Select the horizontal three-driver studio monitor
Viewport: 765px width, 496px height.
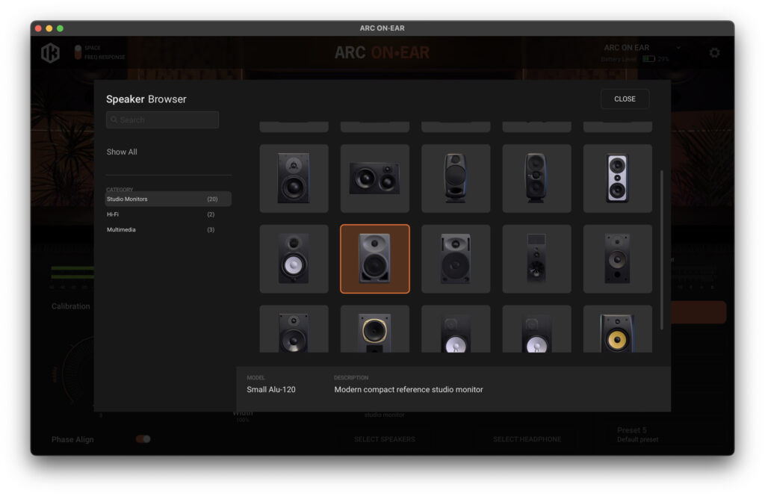coord(374,179)
